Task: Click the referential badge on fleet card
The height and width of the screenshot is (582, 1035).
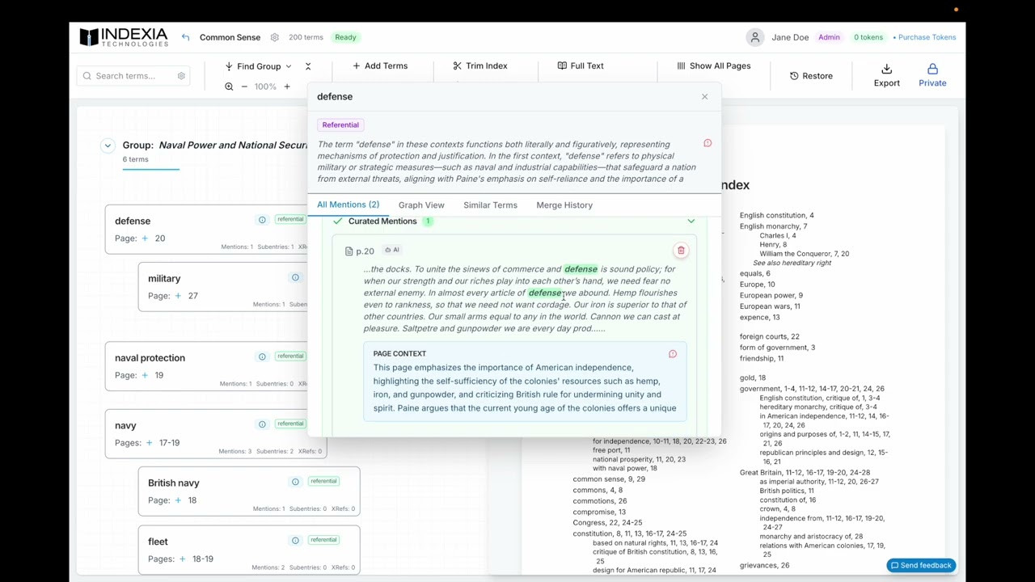Action: click(x=323, y=541)
